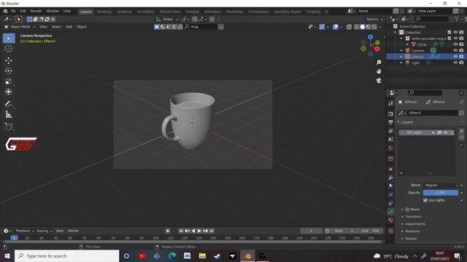Image resolution: width=467 pixels, height=262 pixels.
Task: Disable the Light object in renders
Action: pos(461,63)
